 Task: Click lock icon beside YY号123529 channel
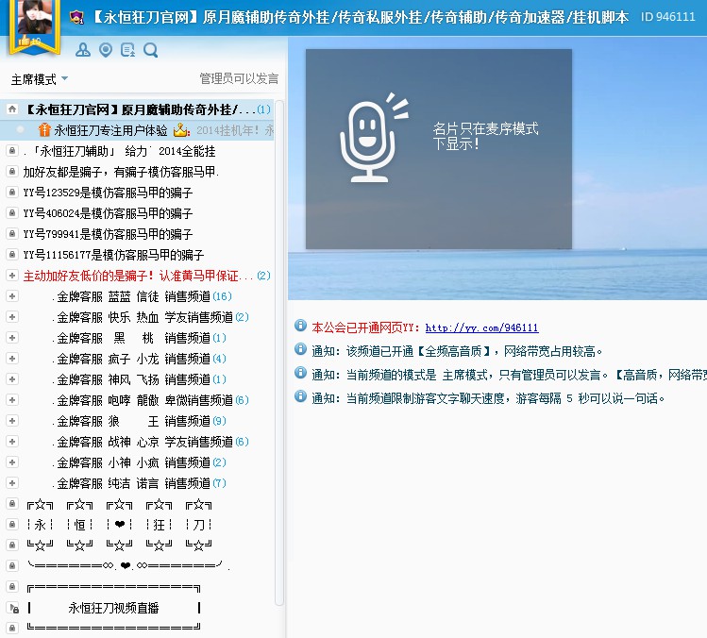pos(12,193)
